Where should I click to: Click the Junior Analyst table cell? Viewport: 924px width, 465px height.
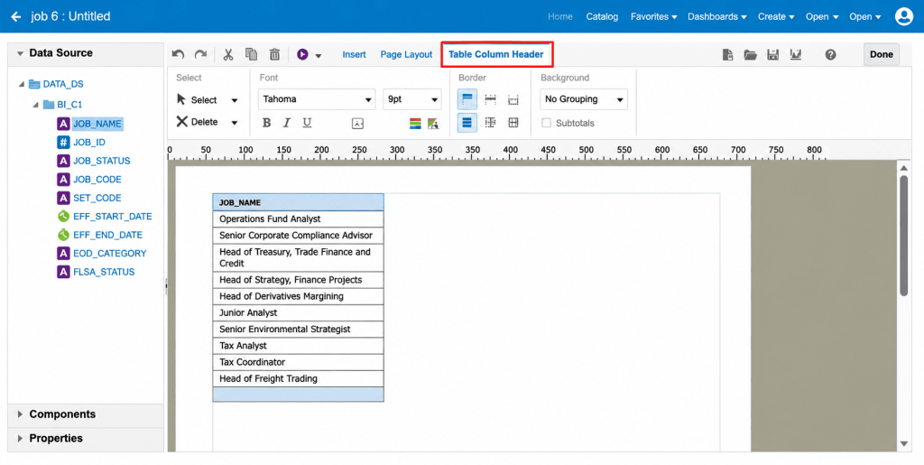click(298, 312)
